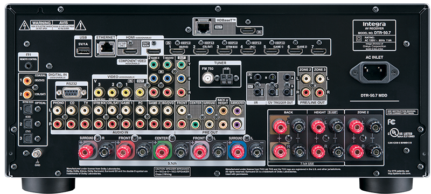Select the HDMI OUT MAIN port
Viewport: 431px width, 194px height.
pos(153,52)
